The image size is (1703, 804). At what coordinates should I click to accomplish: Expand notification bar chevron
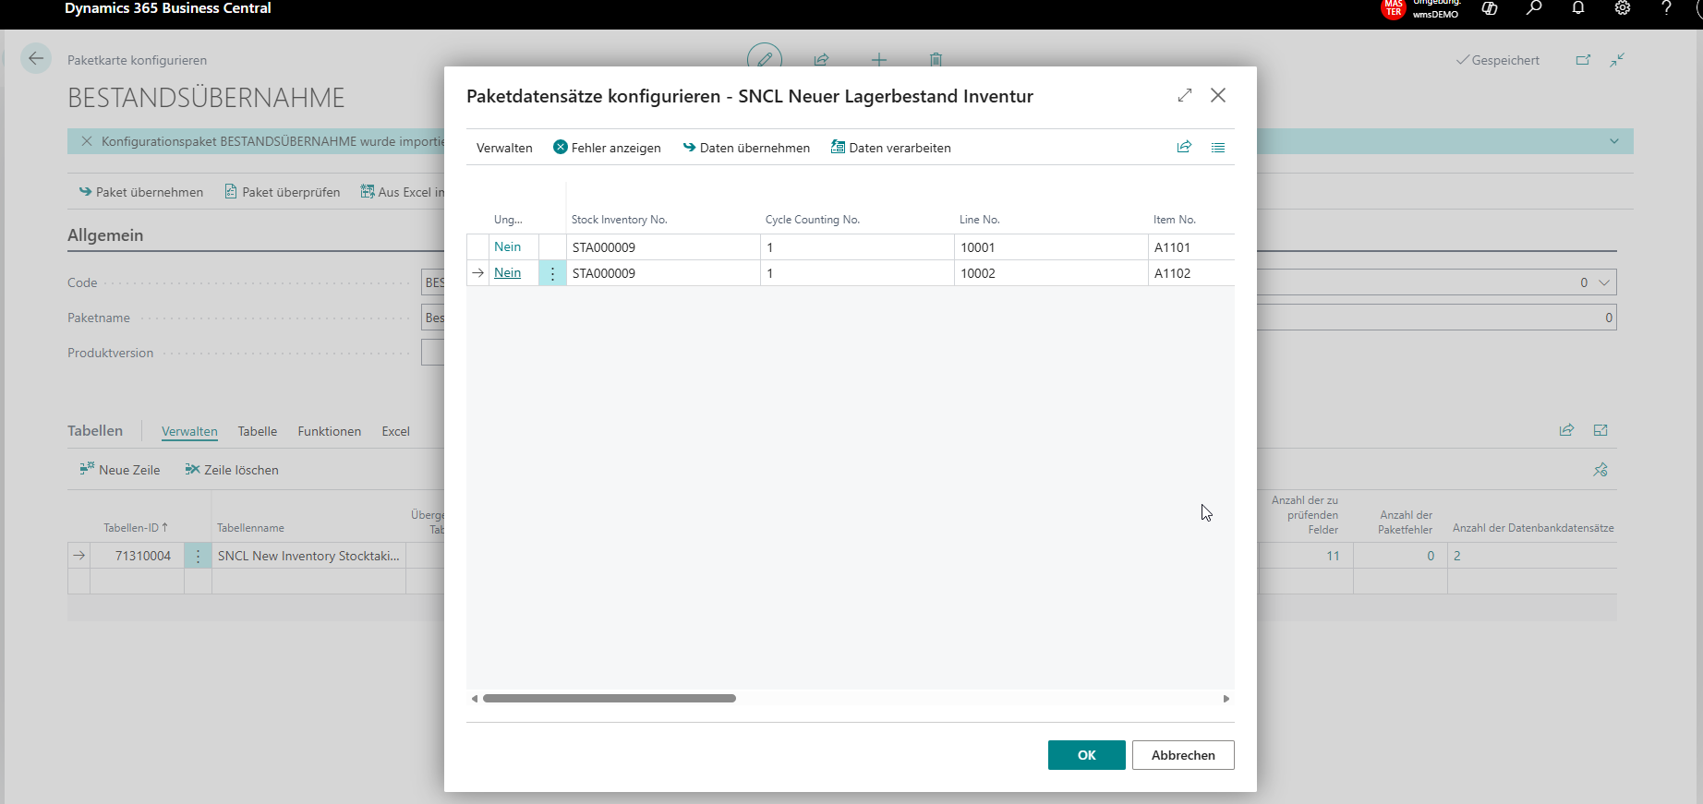(1614, 141)
